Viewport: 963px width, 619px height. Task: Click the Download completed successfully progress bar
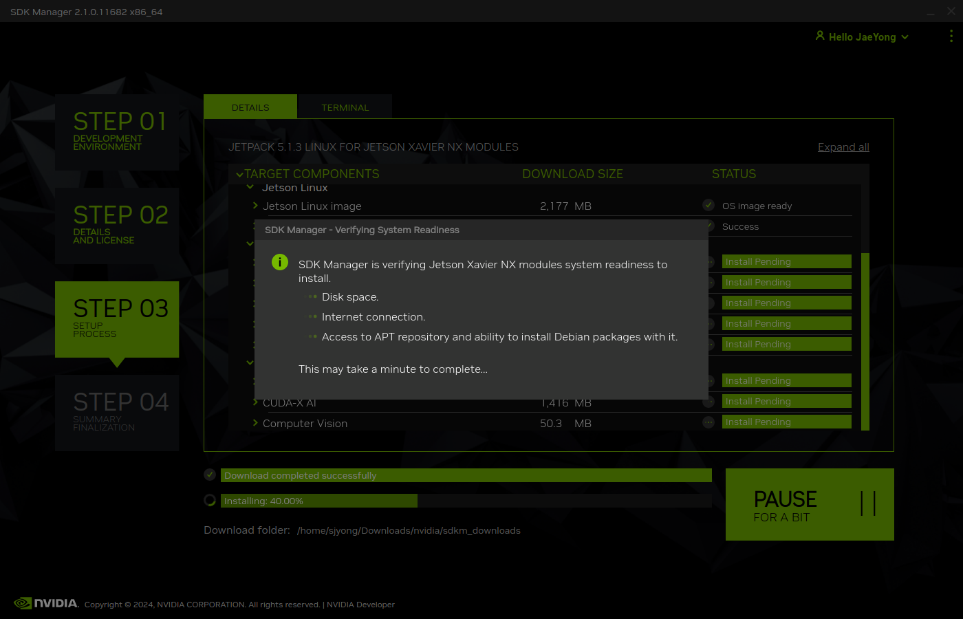click(x=466, y=475)
